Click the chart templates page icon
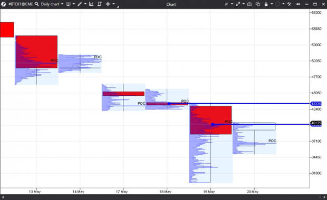327x200 pixels. [100, 4]
